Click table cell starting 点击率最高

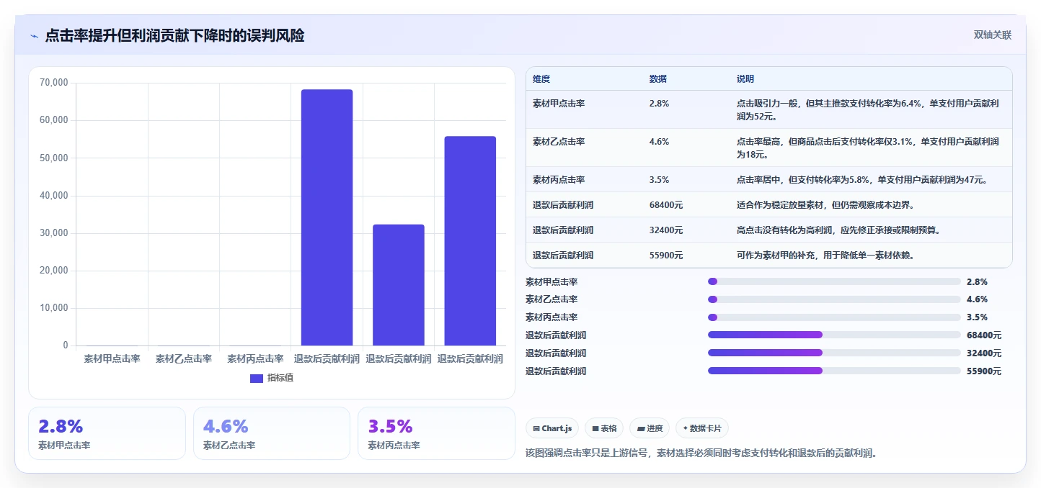871,148
